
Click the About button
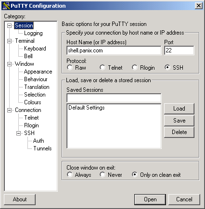20,199
